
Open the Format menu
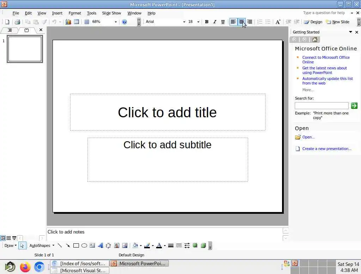point(75,13)
